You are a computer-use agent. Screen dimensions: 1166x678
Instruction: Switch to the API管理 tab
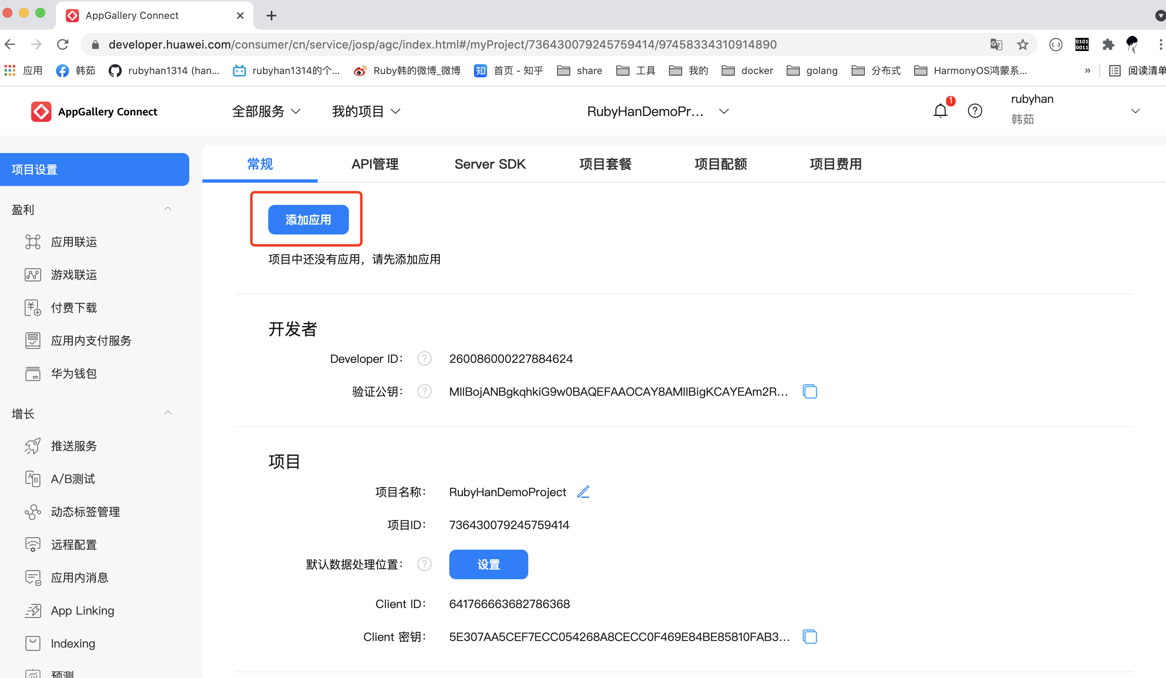tap(375, 164)
